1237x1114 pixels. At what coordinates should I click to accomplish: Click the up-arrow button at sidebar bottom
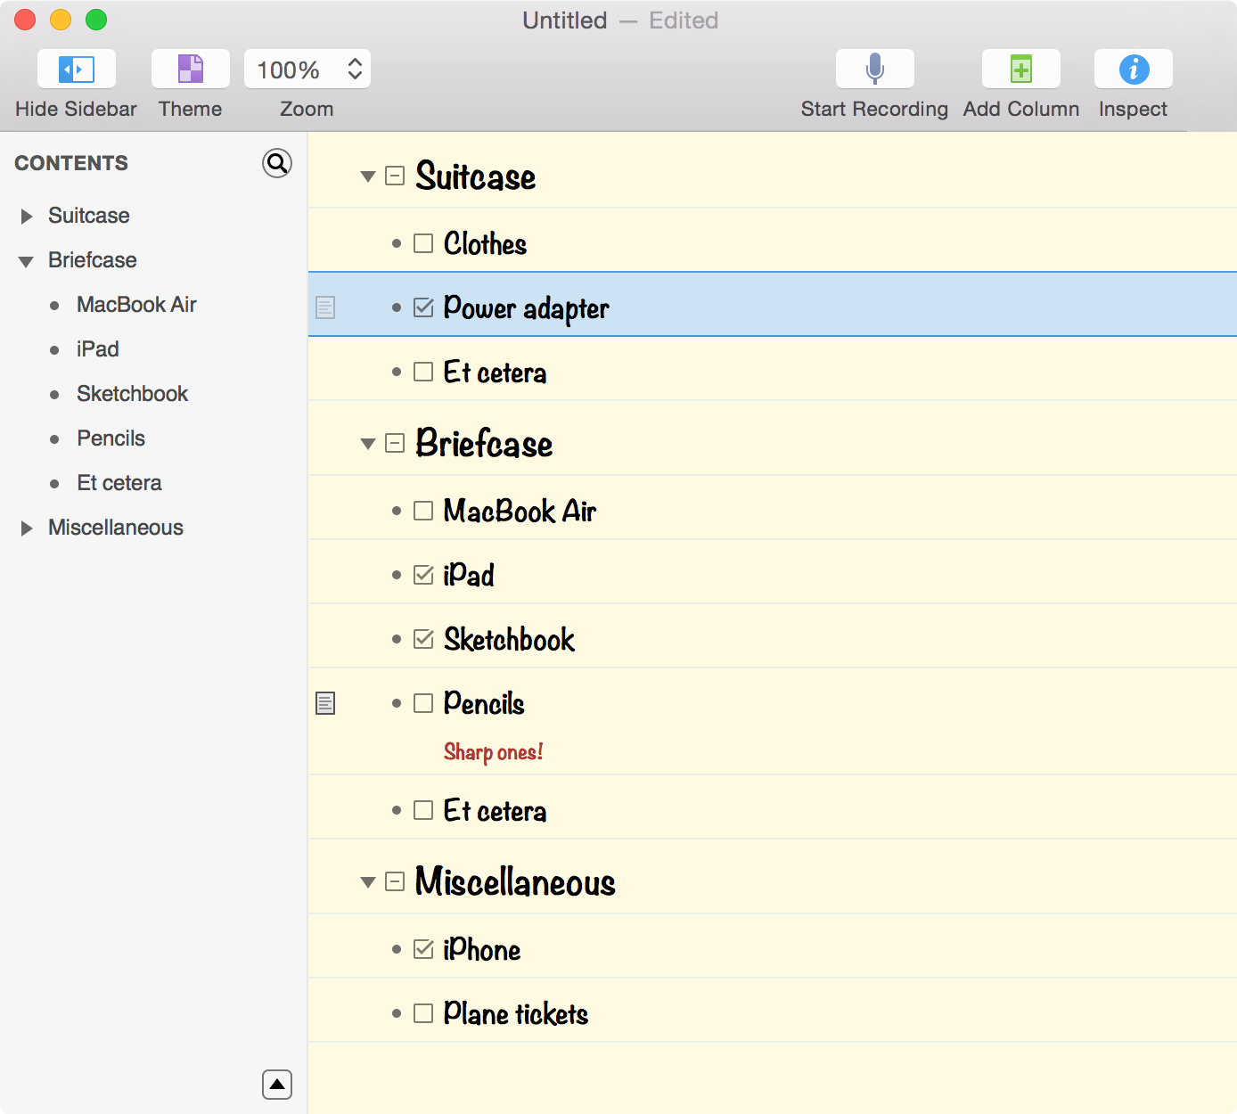point(277,1085)
